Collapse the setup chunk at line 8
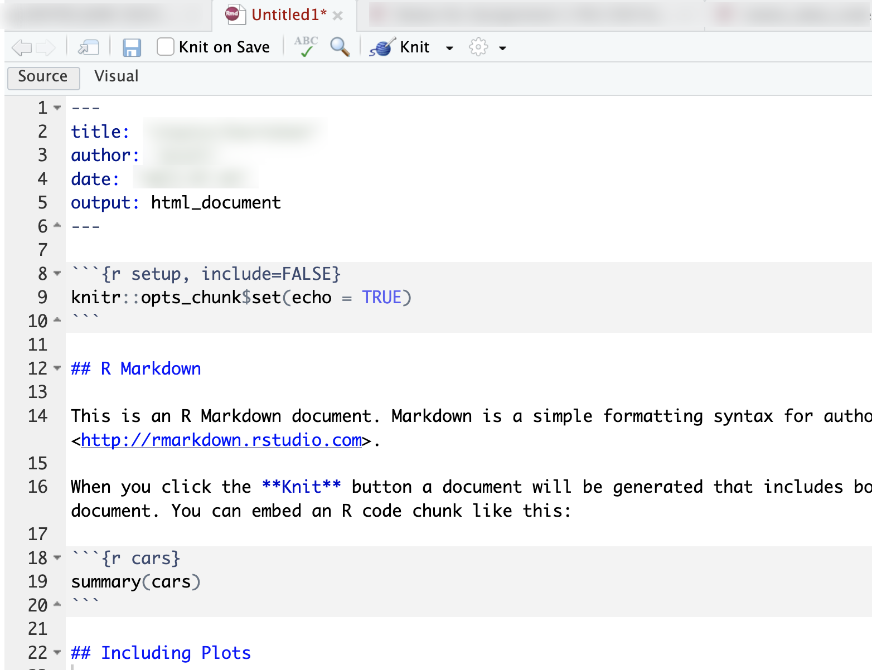Viewport: 872px width, 670px height. (57, 273)
